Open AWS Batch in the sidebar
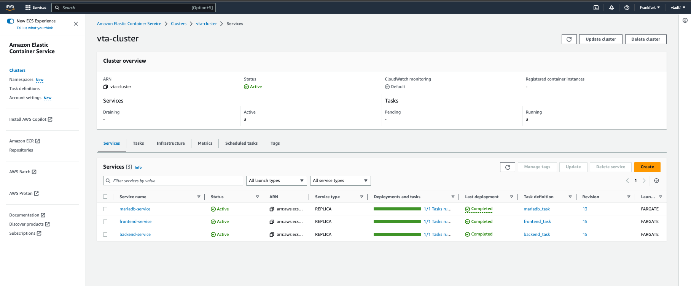 [x=23, y=172]
